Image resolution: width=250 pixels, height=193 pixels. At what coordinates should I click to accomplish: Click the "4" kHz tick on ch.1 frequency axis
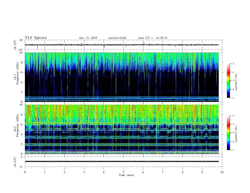pyautogui.click(x=22, y=82)
